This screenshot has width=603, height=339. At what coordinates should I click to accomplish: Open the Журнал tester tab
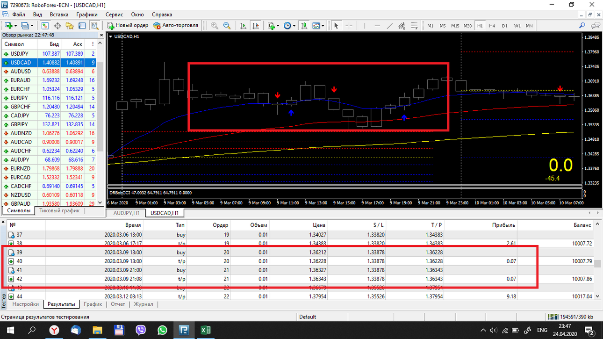click(x=144, y=304)
